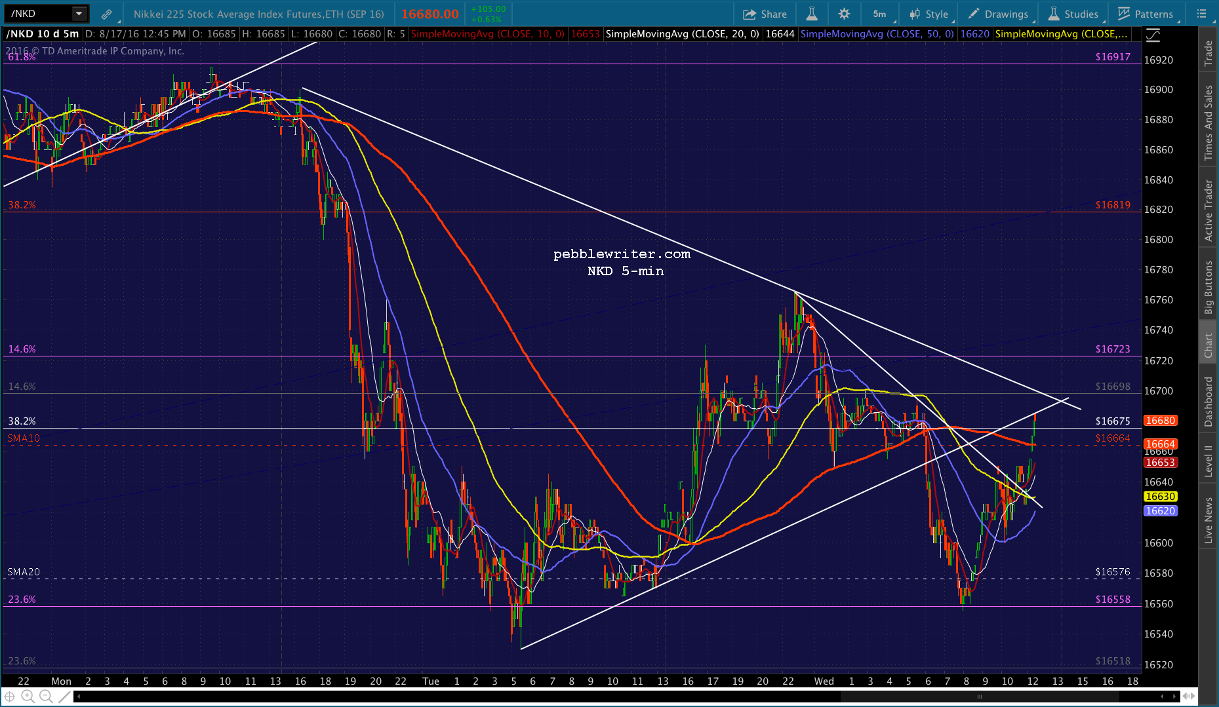Click the SMA10 line label

(24, 438)
